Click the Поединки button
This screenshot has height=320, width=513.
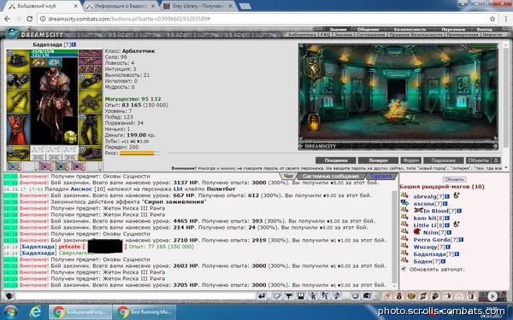336,160
